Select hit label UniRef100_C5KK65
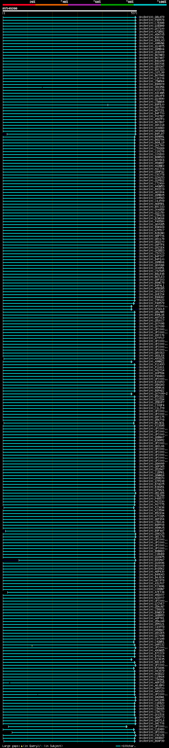 coord(152,709)
